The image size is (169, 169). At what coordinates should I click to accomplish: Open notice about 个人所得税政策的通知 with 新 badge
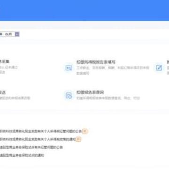click(38, 139)
